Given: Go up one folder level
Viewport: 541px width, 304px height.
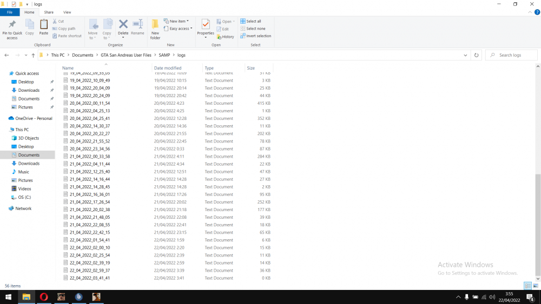Looking at the screenshot, I should tap(33, 55).
